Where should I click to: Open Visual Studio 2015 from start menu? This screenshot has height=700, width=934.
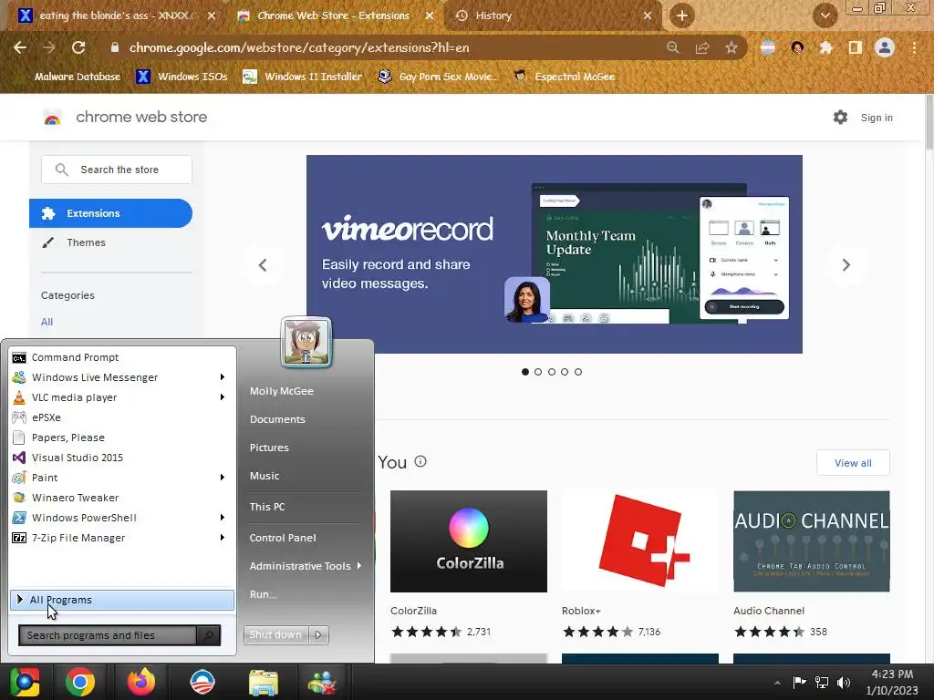[122, 458]
